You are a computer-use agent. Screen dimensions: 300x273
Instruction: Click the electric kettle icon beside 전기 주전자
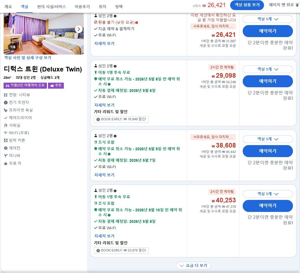(6, 103)
